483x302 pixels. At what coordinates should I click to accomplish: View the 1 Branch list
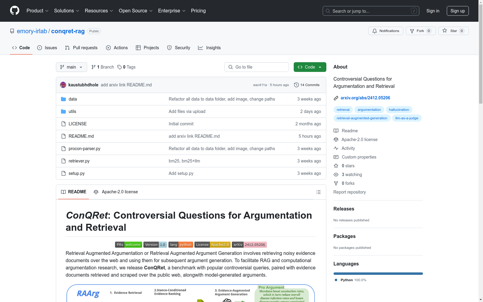click(x=103, y=67)
